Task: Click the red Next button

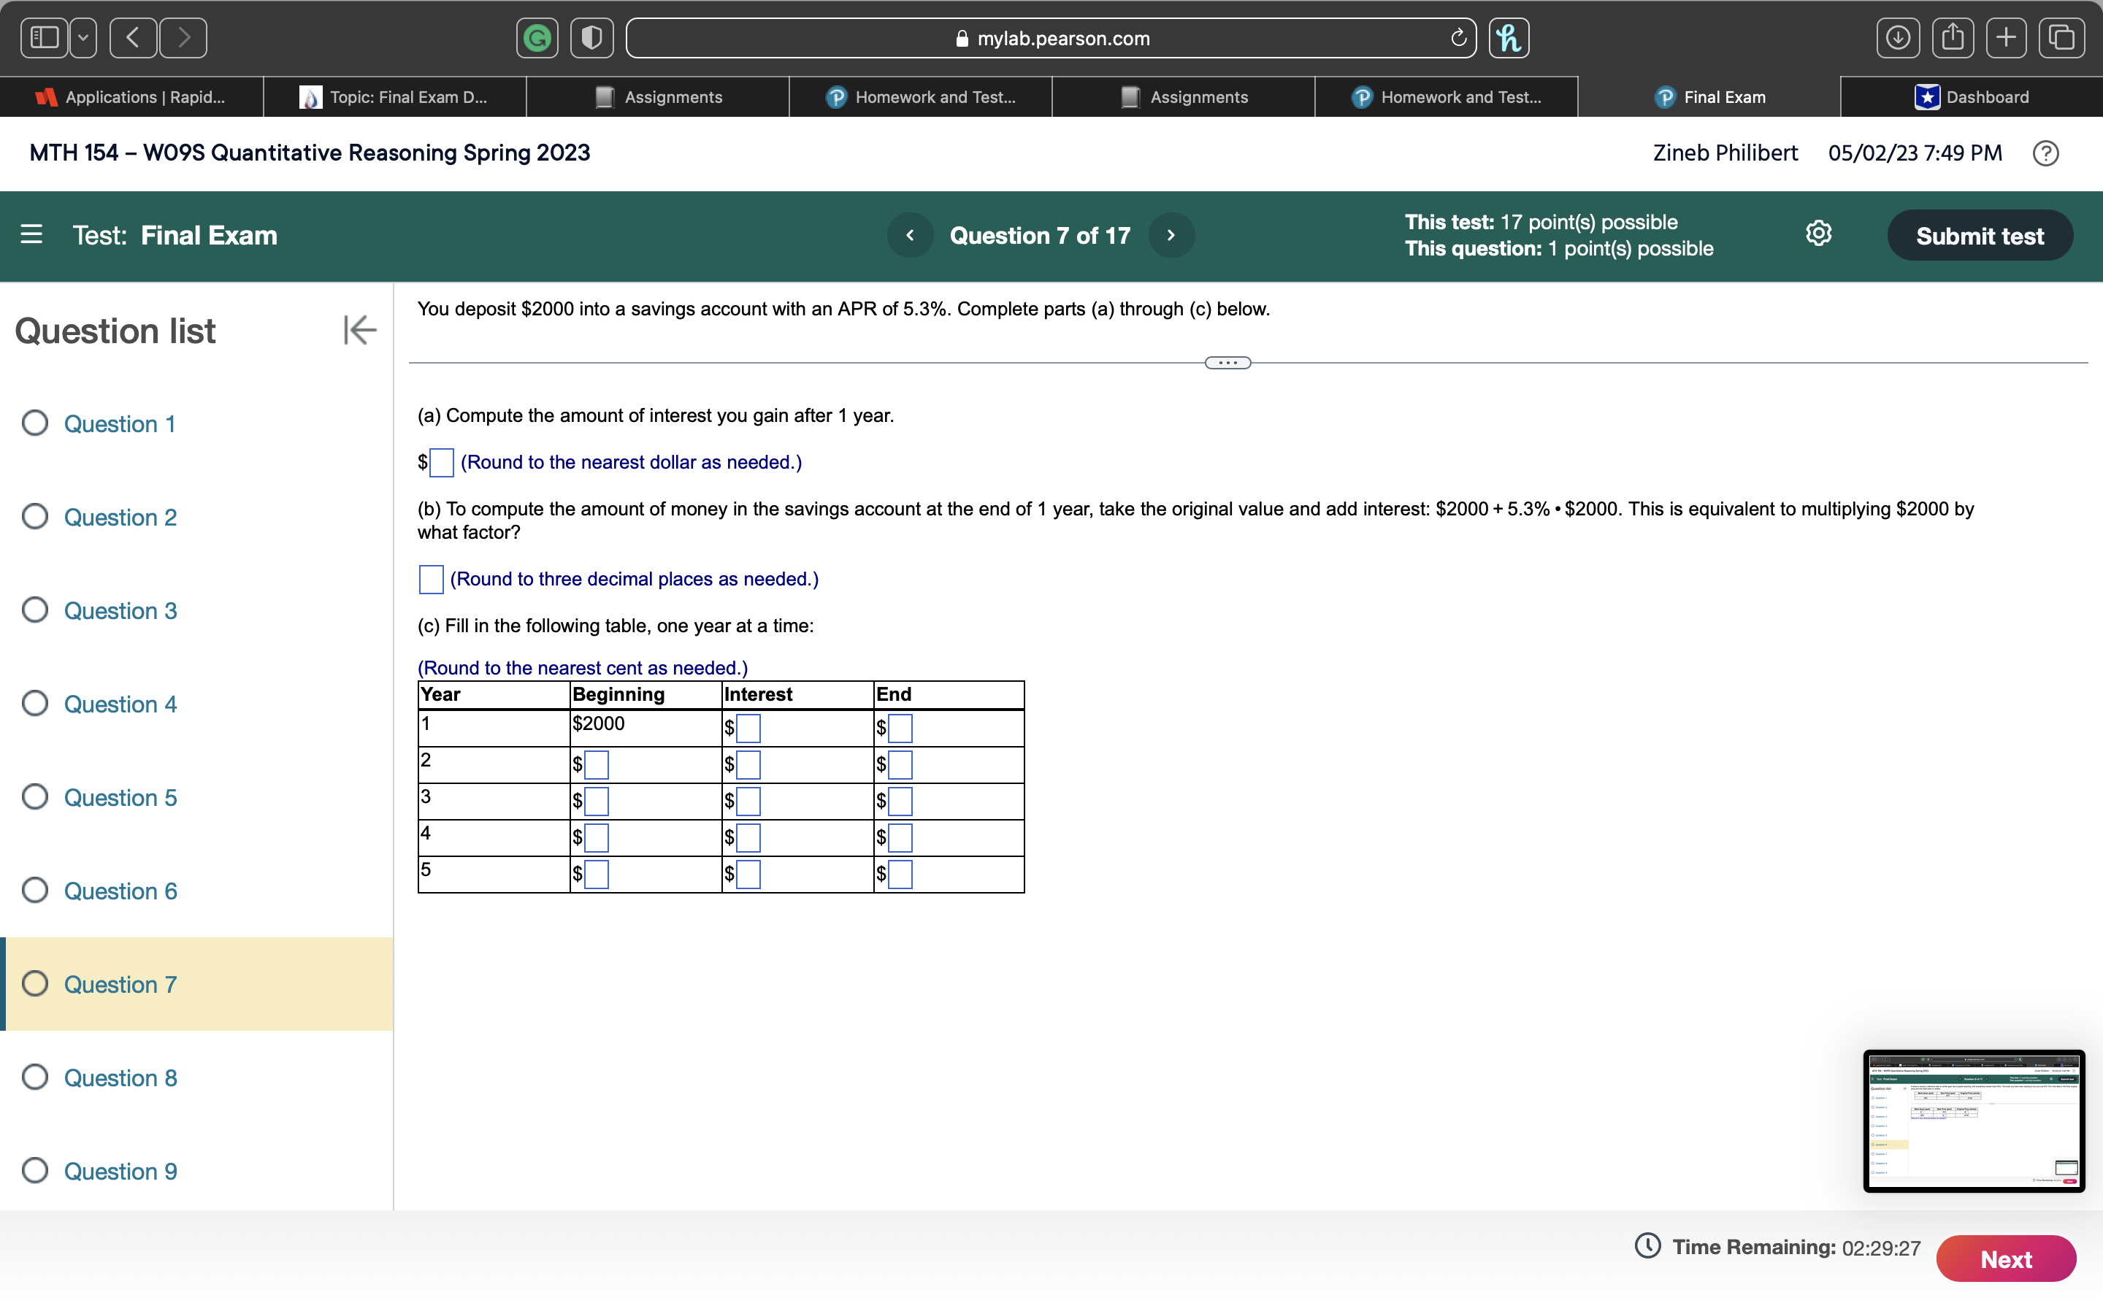Action: coord(2005,1259)
